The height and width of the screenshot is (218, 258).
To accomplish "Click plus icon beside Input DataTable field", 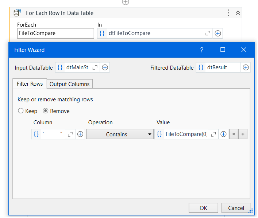I will point(105,67).
